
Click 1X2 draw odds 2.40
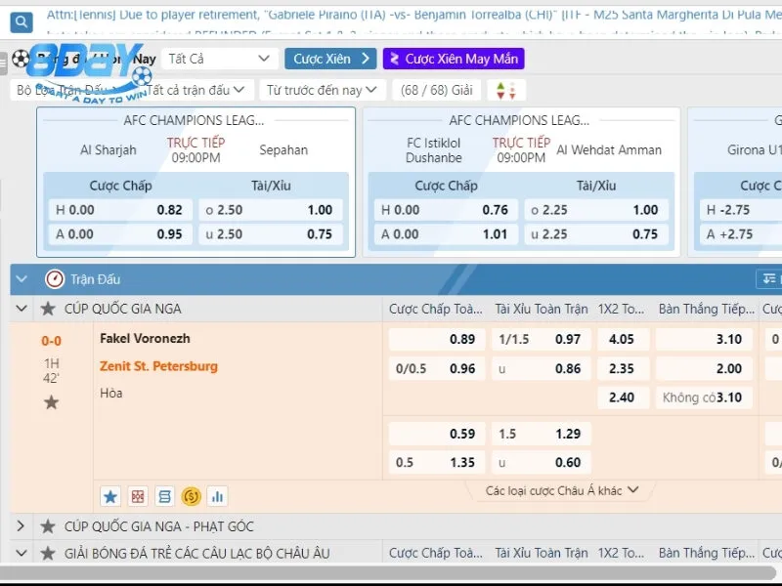click(x=623, y=398)
